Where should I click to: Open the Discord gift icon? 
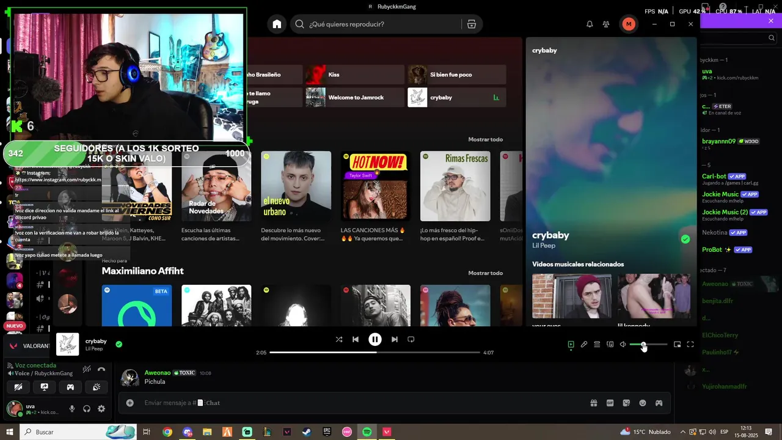tap(593, 403)
